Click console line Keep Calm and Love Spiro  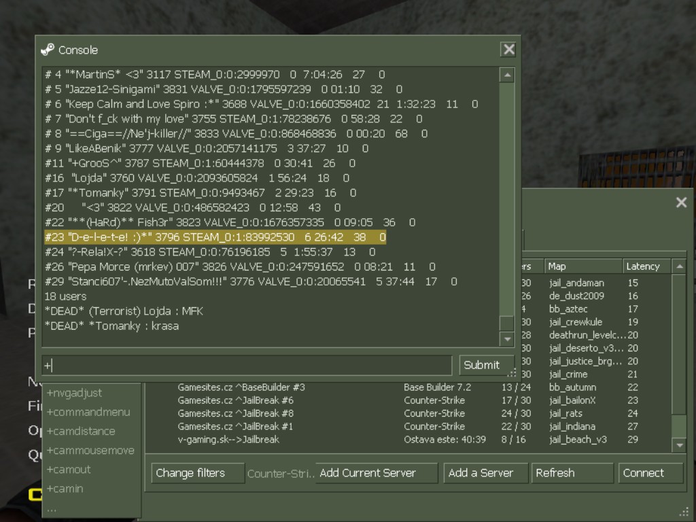(x=262, y=104)
